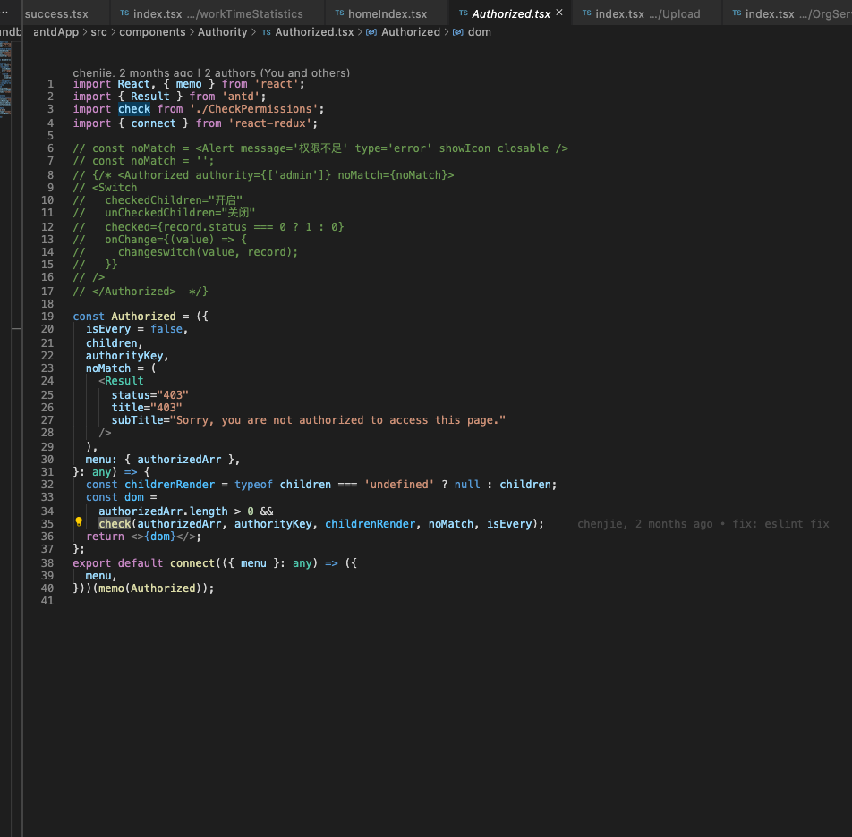
Task: Open the index.tsx OrgSer tab
Action: tap(788, 13)
